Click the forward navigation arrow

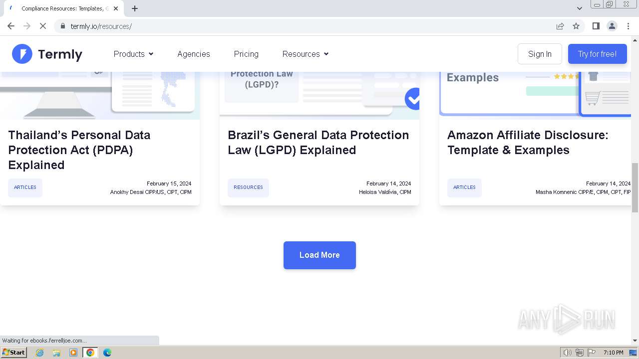point(27,26)
